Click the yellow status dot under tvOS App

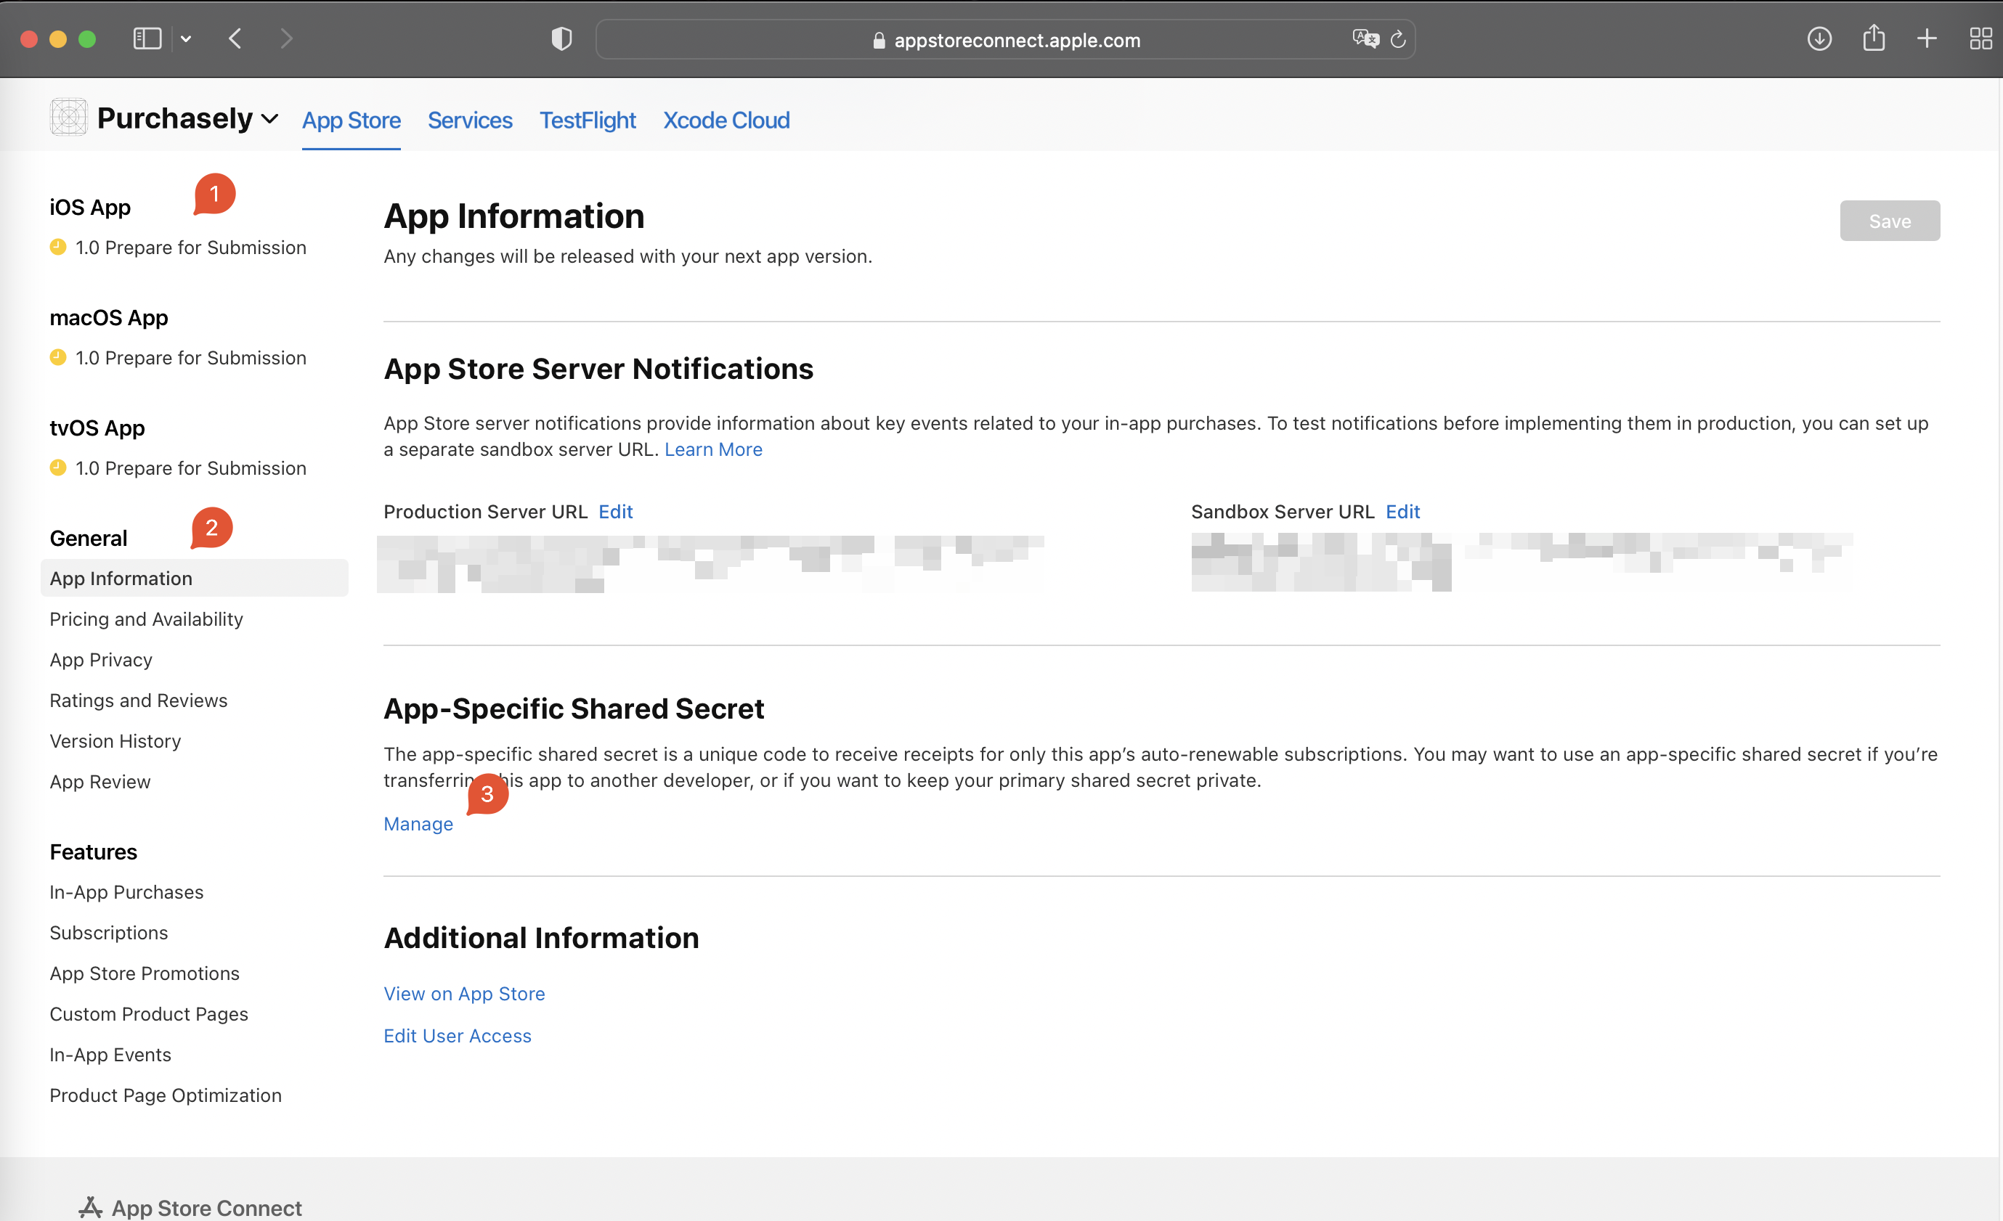coord(57,468)
